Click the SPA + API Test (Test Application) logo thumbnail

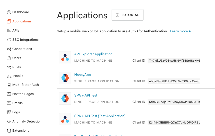pyautogui.click(x=65, y=119)
